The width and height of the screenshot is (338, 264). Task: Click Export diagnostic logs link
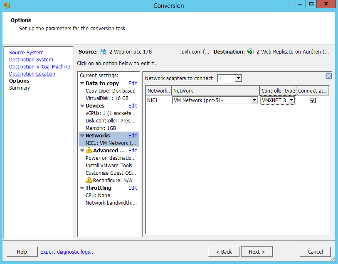click(x=67, y=252)
